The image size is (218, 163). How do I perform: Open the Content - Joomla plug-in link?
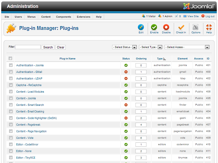tap(26, 98)
